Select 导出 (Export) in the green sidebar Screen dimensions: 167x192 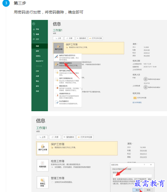pyautogui.click(x=37, y=81)
